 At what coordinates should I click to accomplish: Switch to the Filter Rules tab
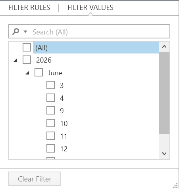point(29,8)
